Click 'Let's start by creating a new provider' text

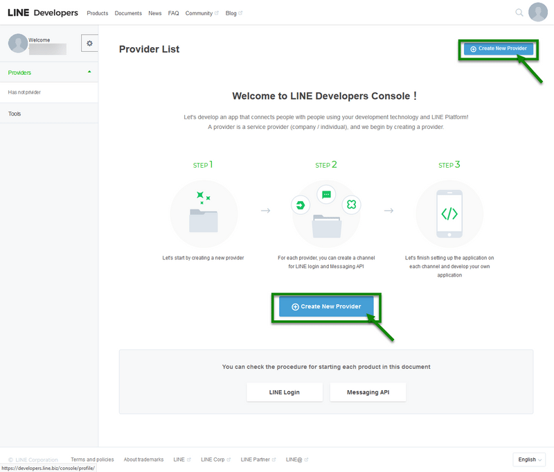tap(203, 258)
